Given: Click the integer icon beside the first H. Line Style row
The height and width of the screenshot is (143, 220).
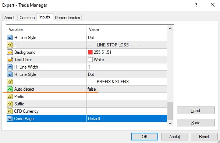Looking at the screenshot, I should point(10,38).
